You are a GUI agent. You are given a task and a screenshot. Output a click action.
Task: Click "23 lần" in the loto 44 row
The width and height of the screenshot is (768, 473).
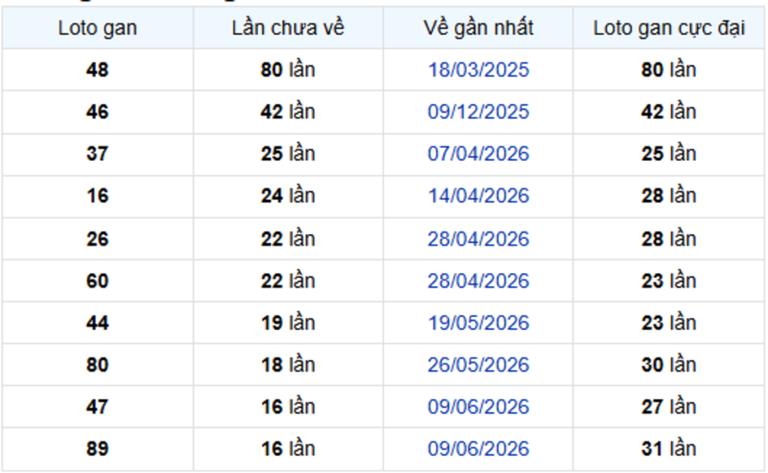(669, 323)
